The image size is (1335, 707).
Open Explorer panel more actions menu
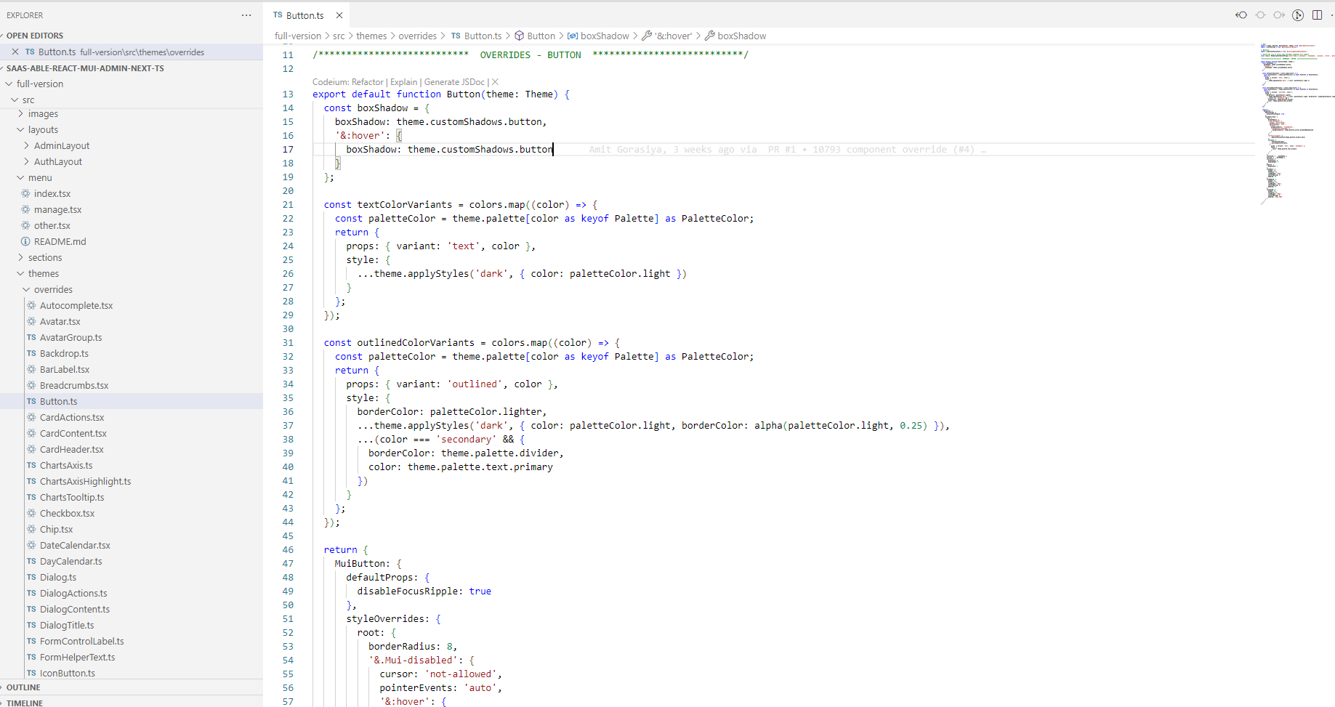(246, 15)
